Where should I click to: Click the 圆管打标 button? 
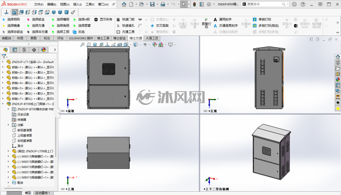(206, 23)
